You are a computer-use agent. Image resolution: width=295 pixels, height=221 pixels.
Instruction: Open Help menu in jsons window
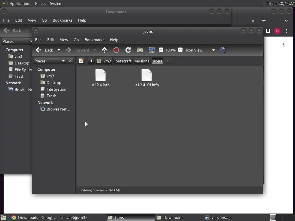[x=114, y=40]
